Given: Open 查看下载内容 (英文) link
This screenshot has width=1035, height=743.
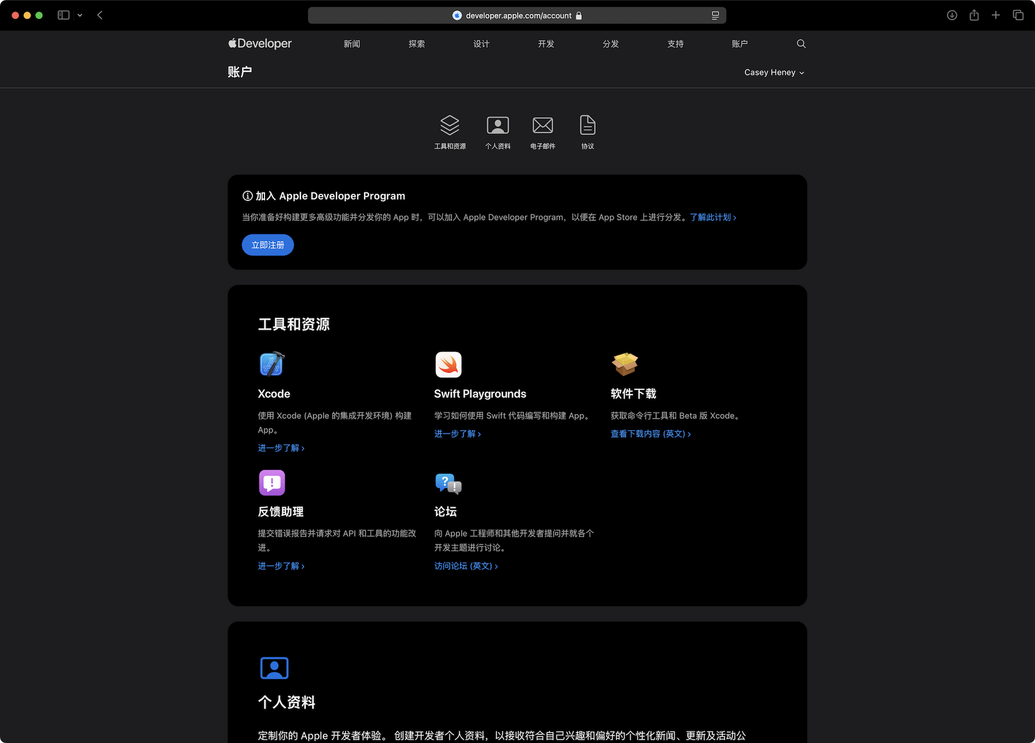Looking at the screenshot, I should [x=650, y=434].
